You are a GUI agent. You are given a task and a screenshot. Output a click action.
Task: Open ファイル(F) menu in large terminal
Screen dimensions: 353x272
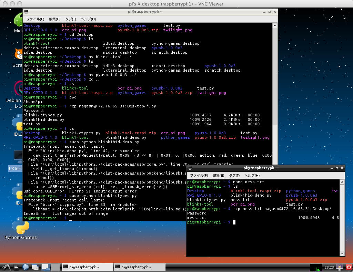tap(35, 19)
